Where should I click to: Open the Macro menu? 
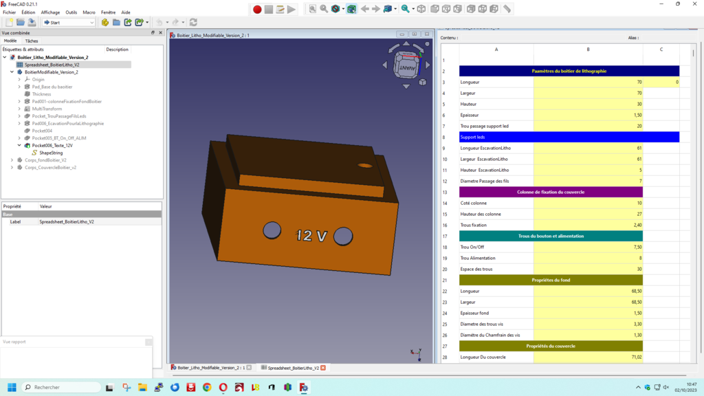pyautogui.click(x=89, y=12)
